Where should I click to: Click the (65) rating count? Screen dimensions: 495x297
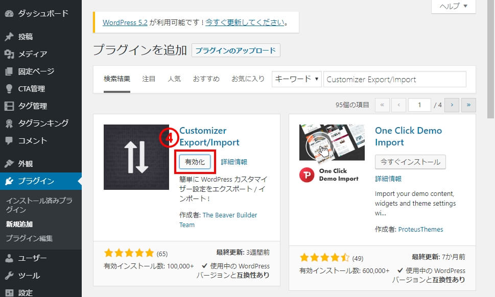(x=162, y=254)
